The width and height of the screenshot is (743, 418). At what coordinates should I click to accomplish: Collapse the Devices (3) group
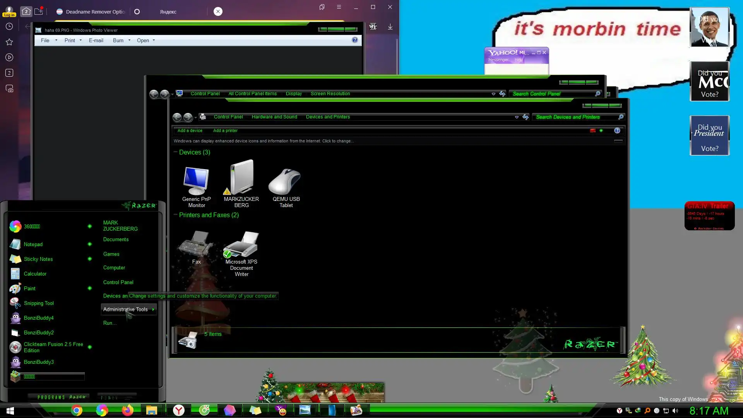click(176, 152)
